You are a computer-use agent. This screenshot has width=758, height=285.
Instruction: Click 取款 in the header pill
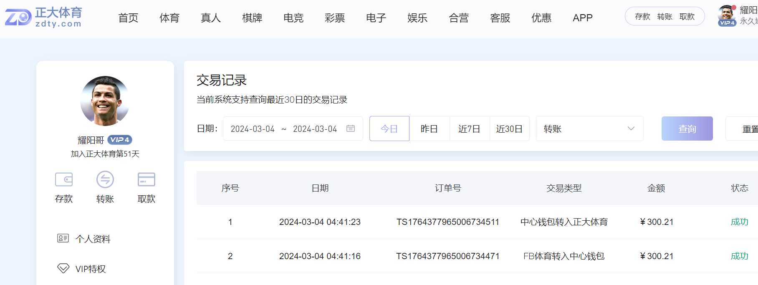pos(687,17)
